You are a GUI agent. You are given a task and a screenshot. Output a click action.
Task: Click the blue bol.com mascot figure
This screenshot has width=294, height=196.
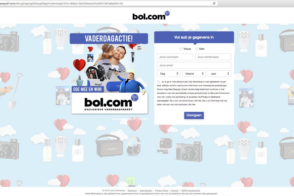point(131,83)
